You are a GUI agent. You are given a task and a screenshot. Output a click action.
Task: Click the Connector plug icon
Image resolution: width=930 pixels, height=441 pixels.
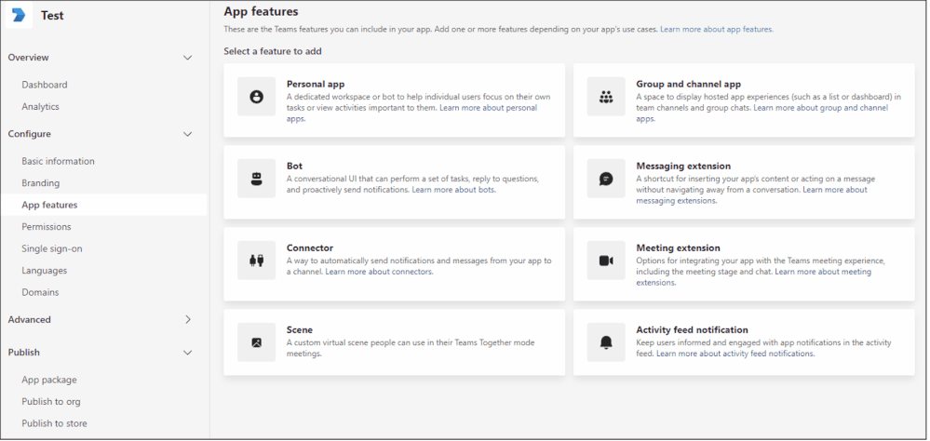pos(256,261)
